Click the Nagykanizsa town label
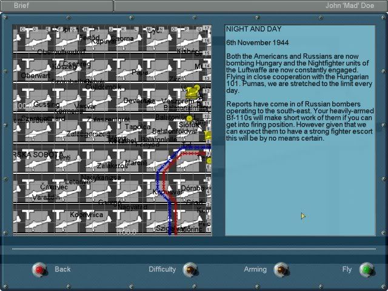Viewport: 388px width, 291px height. coord(101,178)
